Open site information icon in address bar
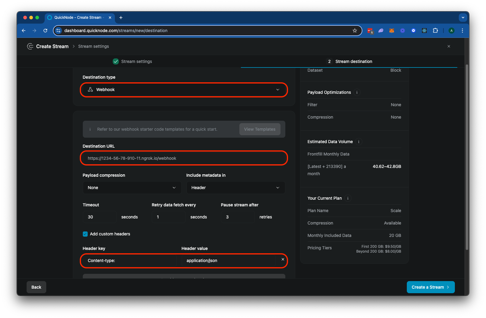486x318 pixels. pos(59,31)
